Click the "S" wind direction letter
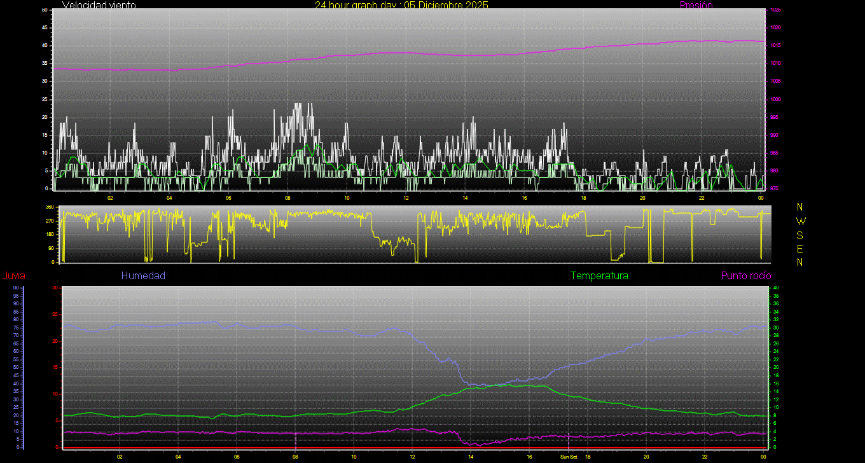The image size is (865, 463). coord(800,235)
